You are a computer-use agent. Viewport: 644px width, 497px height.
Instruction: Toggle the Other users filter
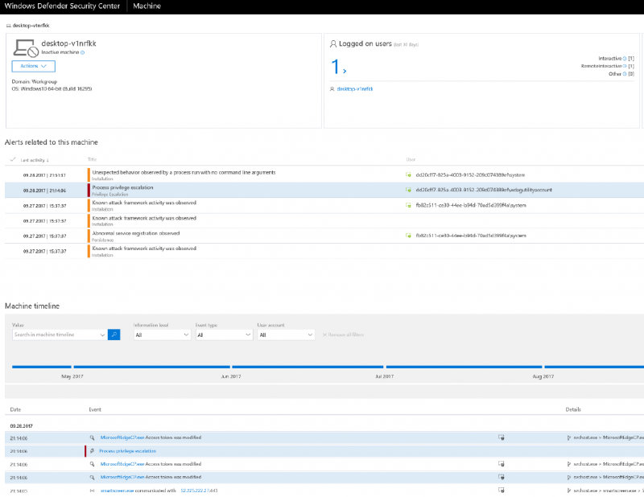(x=625, y=72)
